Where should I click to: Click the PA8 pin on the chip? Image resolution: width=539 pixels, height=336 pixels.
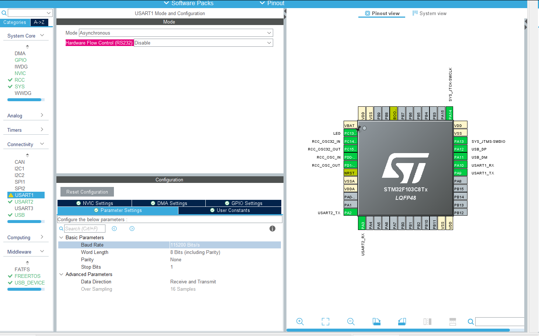460,181
